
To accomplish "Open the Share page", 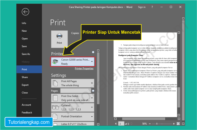I will coord(25,77).
